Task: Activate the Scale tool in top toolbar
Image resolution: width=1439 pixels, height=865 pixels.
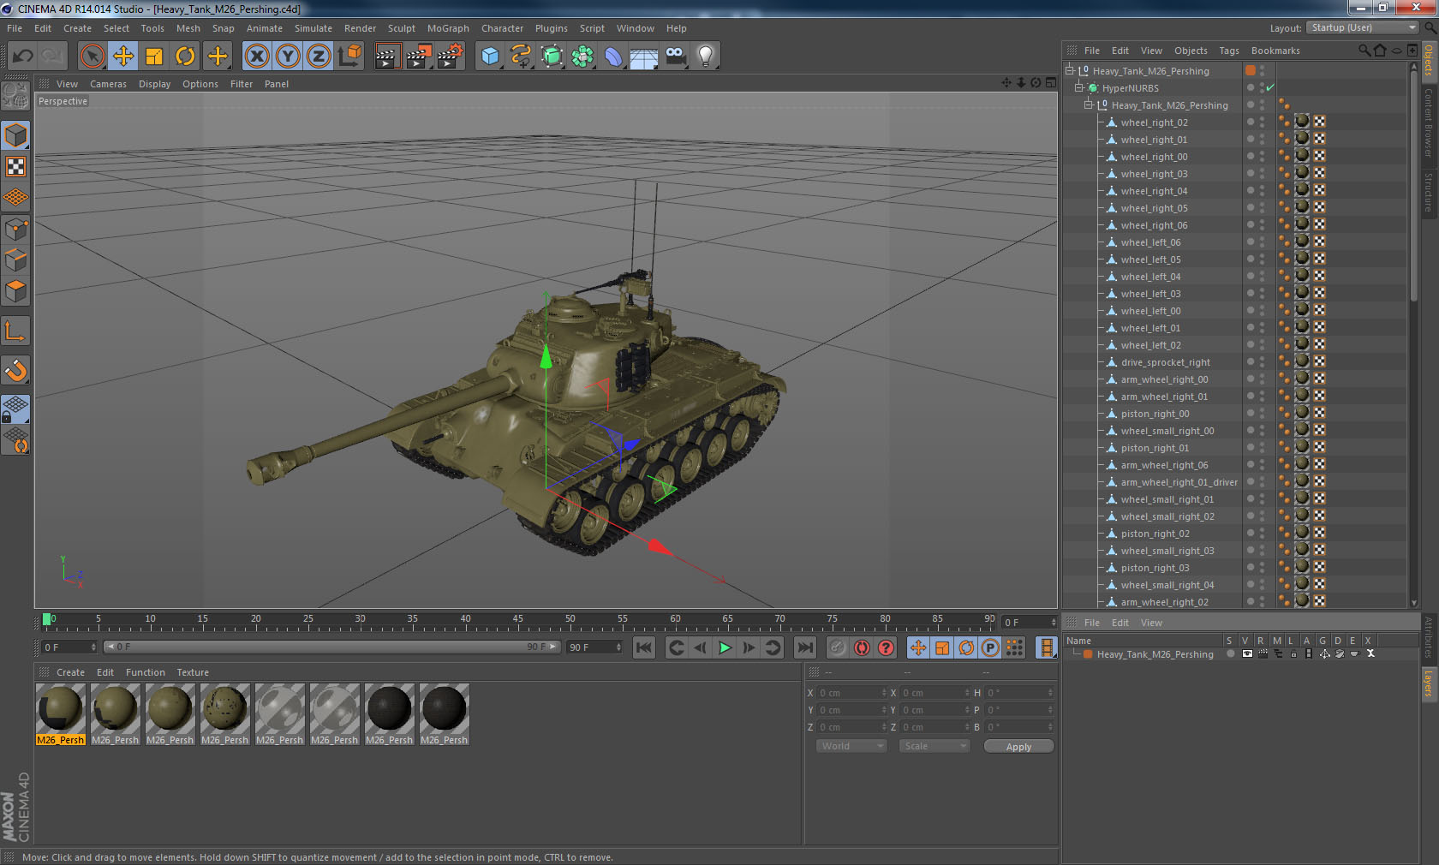Action: click(x=154, y=57)
